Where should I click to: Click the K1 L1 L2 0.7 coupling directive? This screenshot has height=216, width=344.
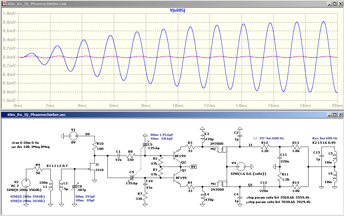click(57, 166)
